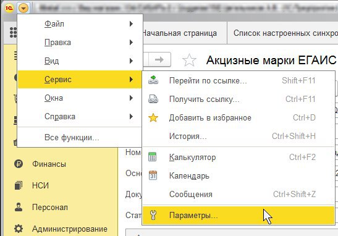Switch to Список настроенных синхронизаций tab
This screenshot has height=236, width=338.
283,33
